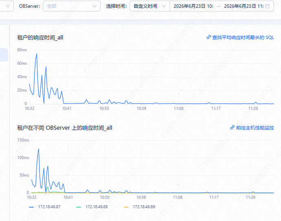Screen dimensions: 281x221
Task: Click the 选择时间 label
Action: [x=116, y=6]
